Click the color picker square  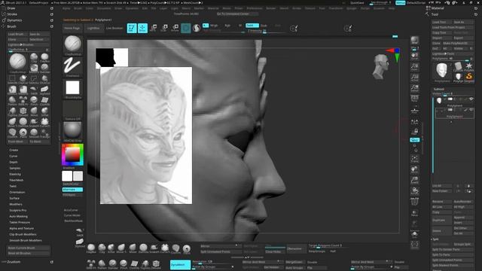[x=72, y=155]
